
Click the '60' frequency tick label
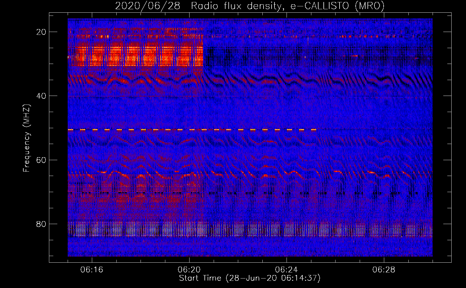(41, 160)
